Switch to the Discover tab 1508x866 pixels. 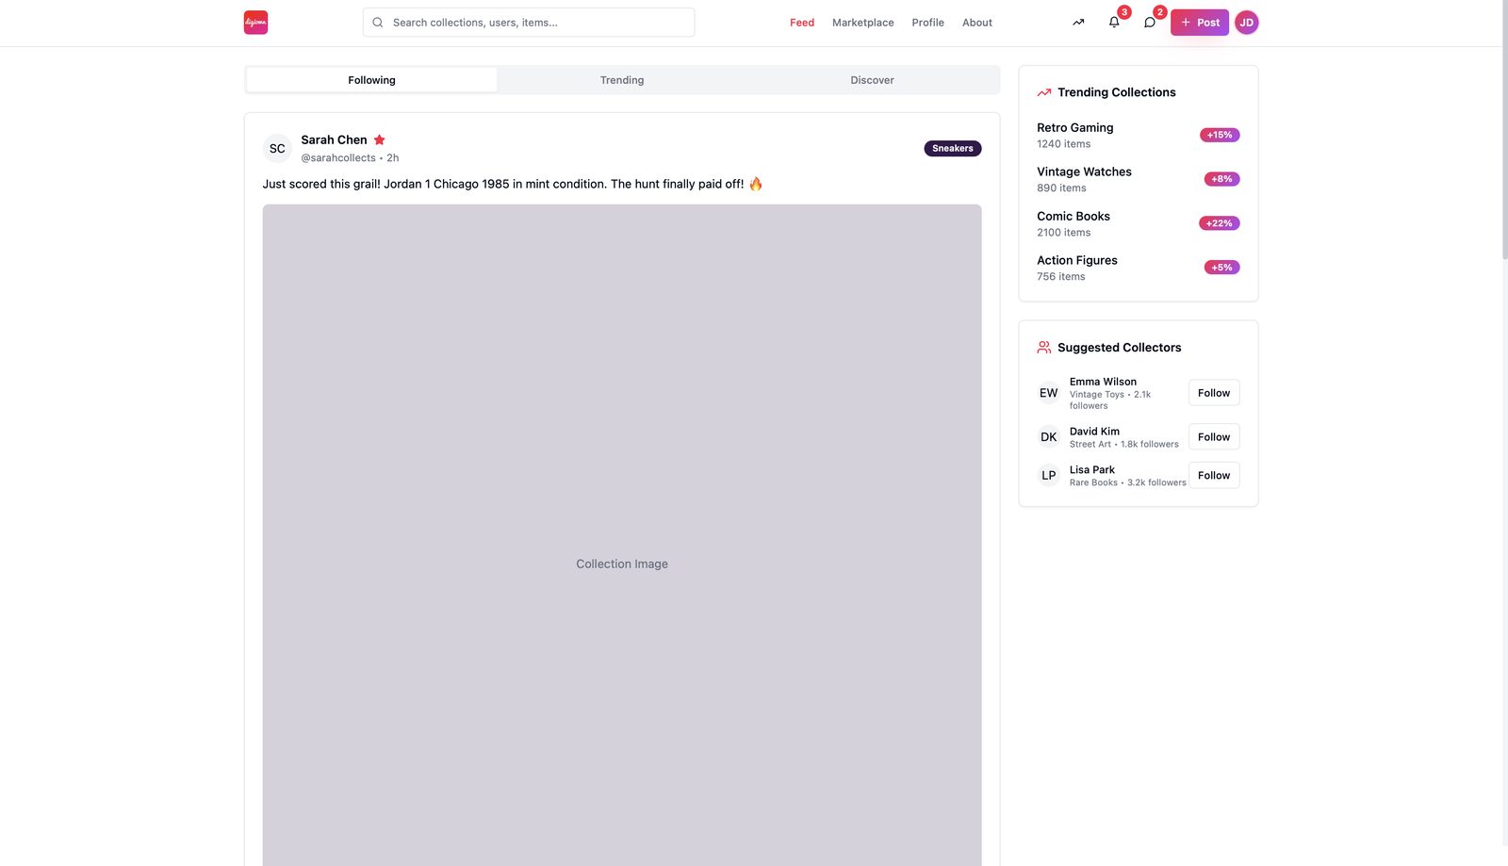(x=873, y=80)
